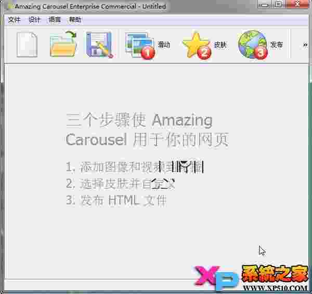Open the 帮助 menu
The width and height of the screenshot is (312, 294).
coord(75,20)
